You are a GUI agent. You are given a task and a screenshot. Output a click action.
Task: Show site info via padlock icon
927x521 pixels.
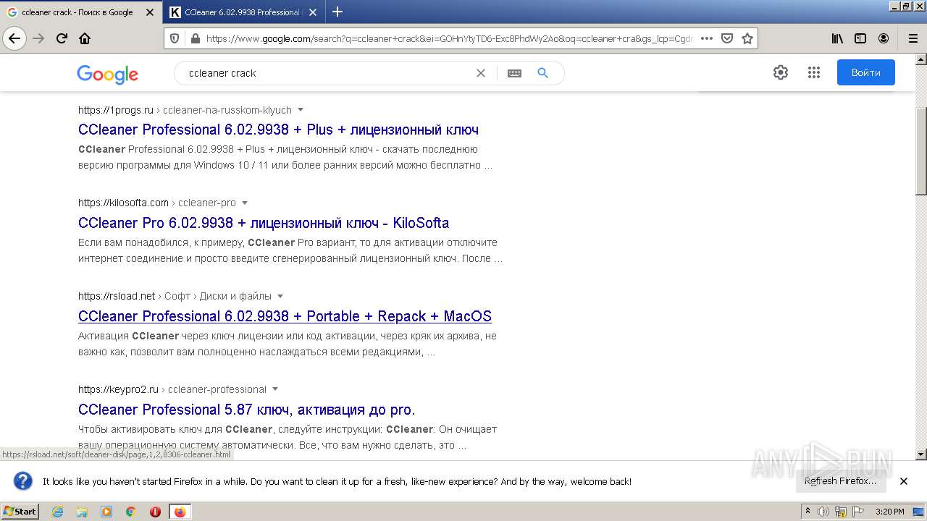coord(195,38)
